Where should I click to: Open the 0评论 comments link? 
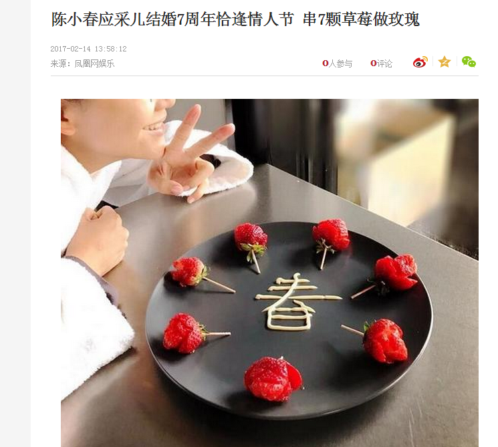[x=382, y=63]
